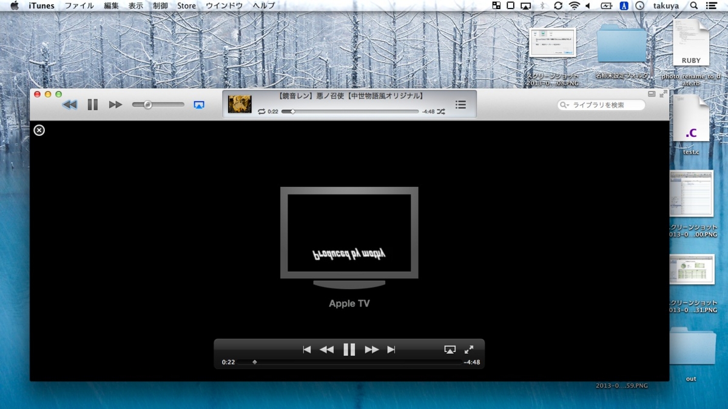Toggle full screen in the video controls

pos(469,350)
